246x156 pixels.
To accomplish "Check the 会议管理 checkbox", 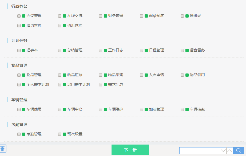I will tap(19, 16).
